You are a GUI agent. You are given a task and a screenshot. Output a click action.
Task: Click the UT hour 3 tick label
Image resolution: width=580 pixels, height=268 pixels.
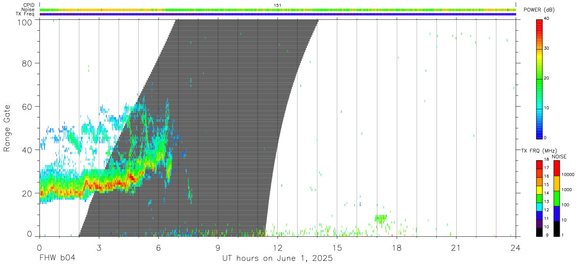click(99, 247)
